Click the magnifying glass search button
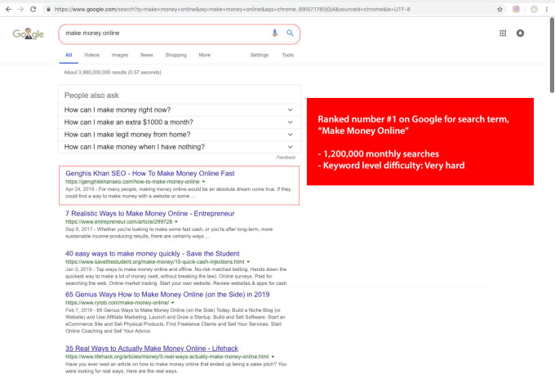This screenshot has width=555, height=382. [290, 33]
